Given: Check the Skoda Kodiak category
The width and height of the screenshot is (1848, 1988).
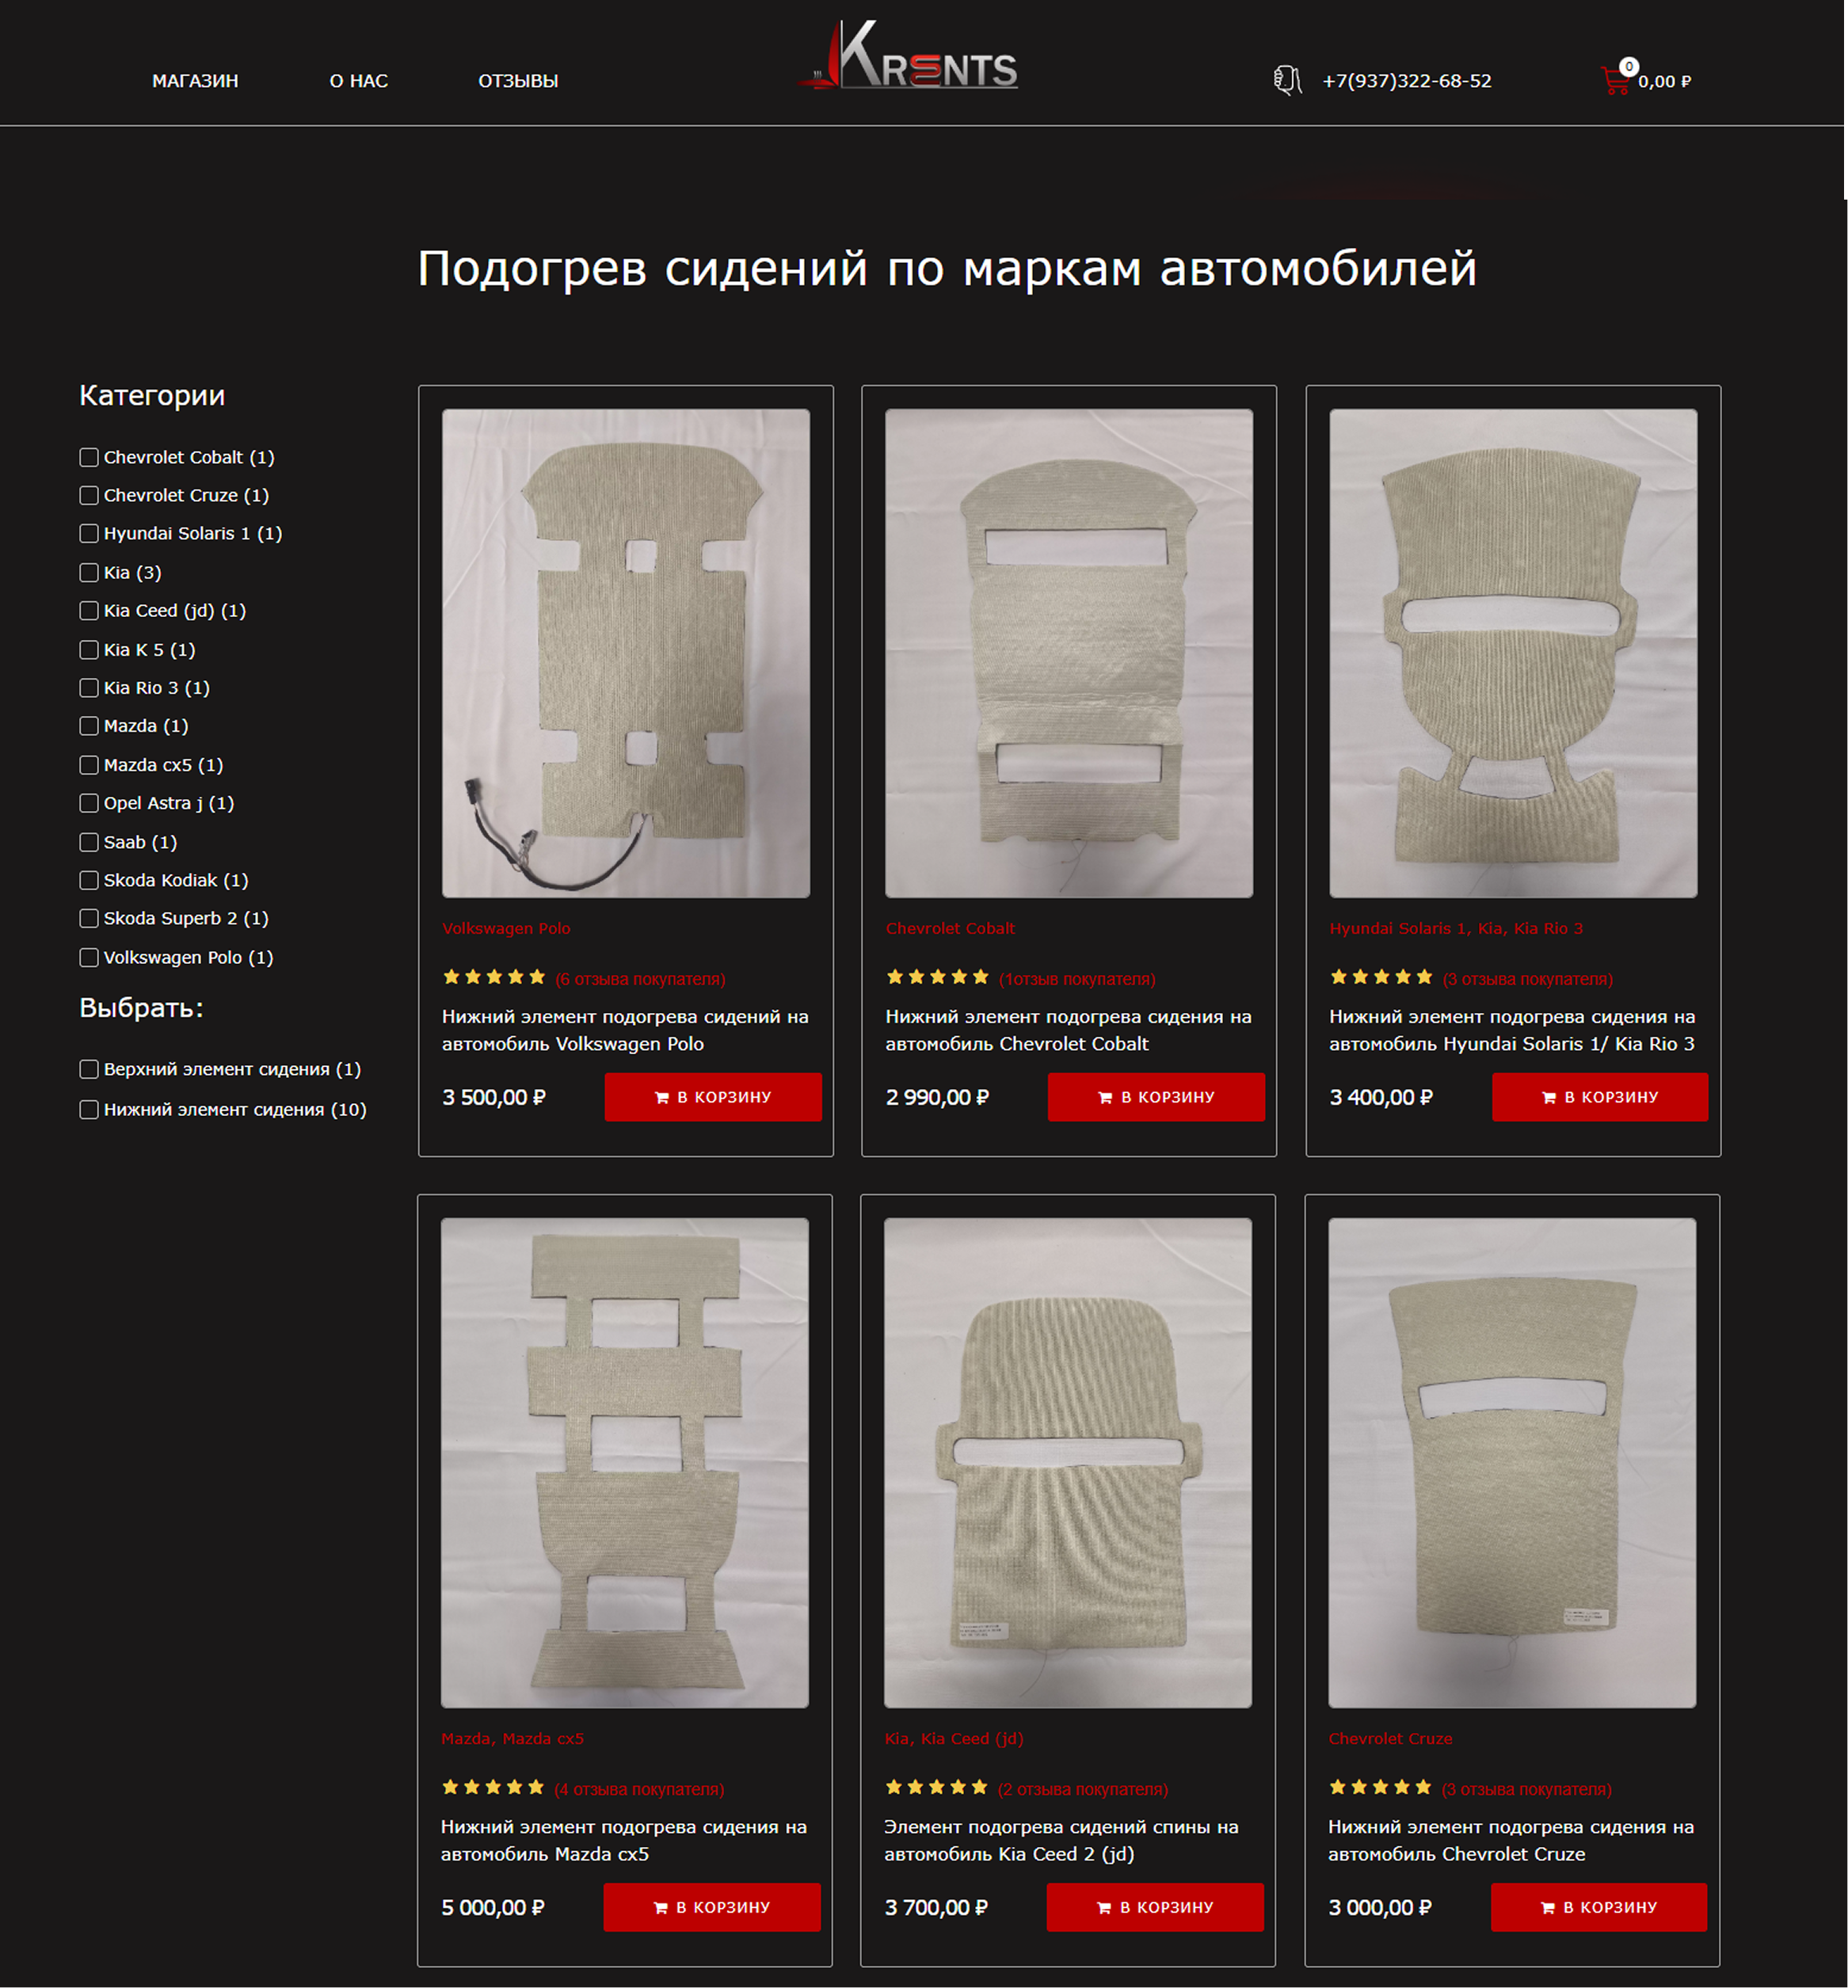Looking at the screenshot, I should point(89,880).
